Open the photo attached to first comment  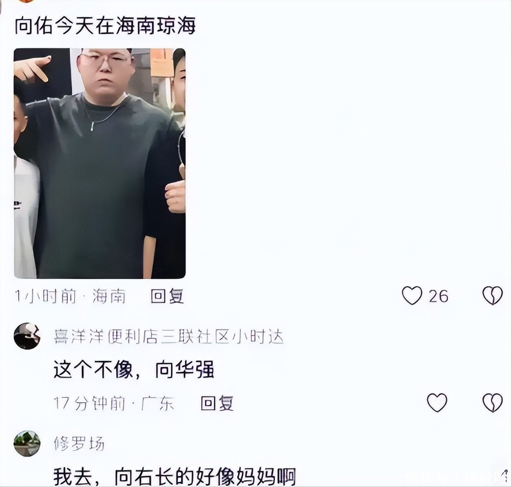tap(100, 163)
